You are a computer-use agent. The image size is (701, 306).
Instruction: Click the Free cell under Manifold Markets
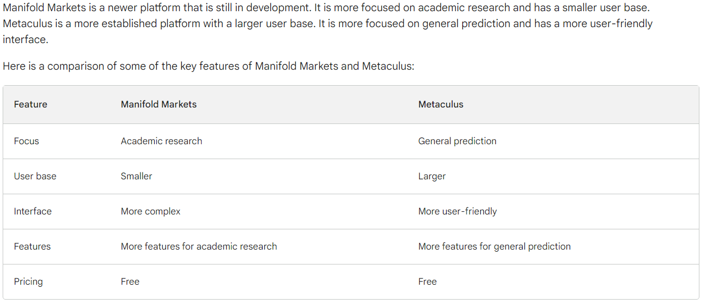click(x=130, y=282)
